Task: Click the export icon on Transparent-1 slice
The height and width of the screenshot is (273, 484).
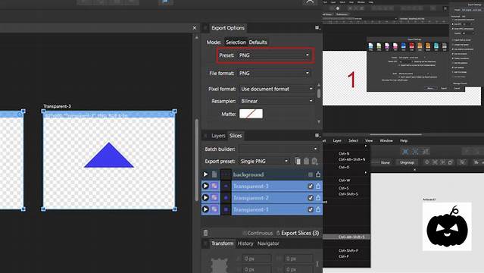Action: click(x=318, y=209)
